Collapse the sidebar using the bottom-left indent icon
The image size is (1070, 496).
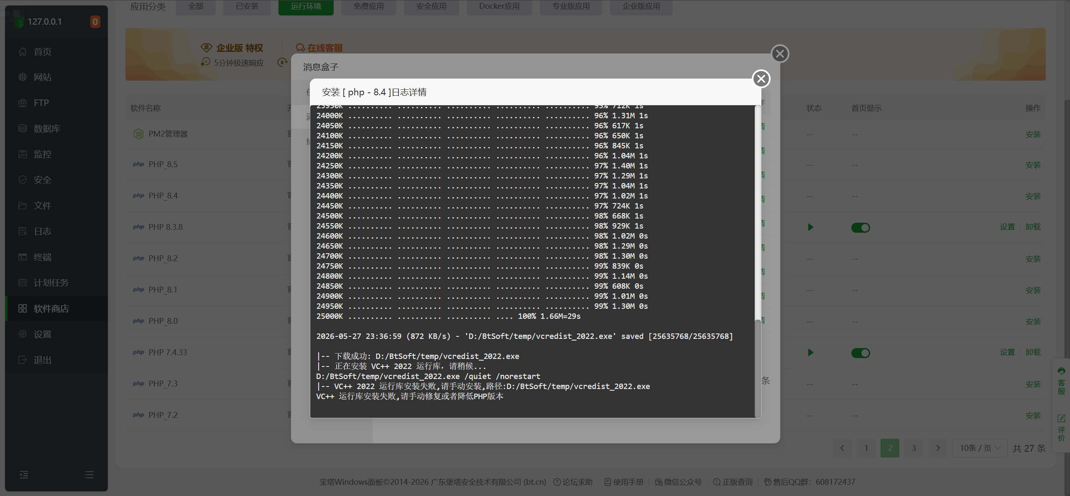coord(24,475)
